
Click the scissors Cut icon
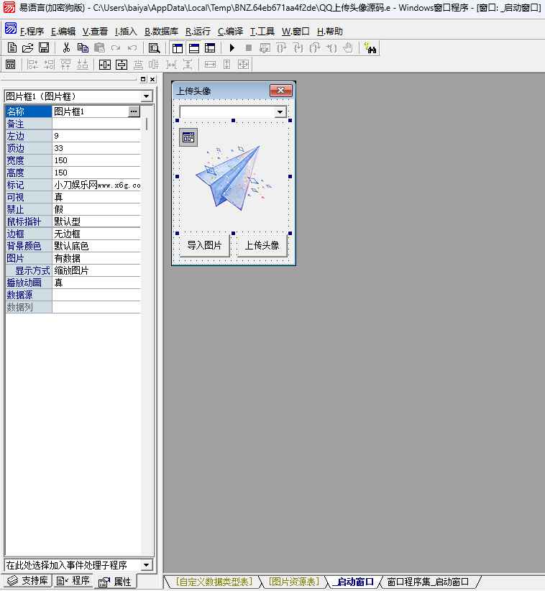[66, 48]
